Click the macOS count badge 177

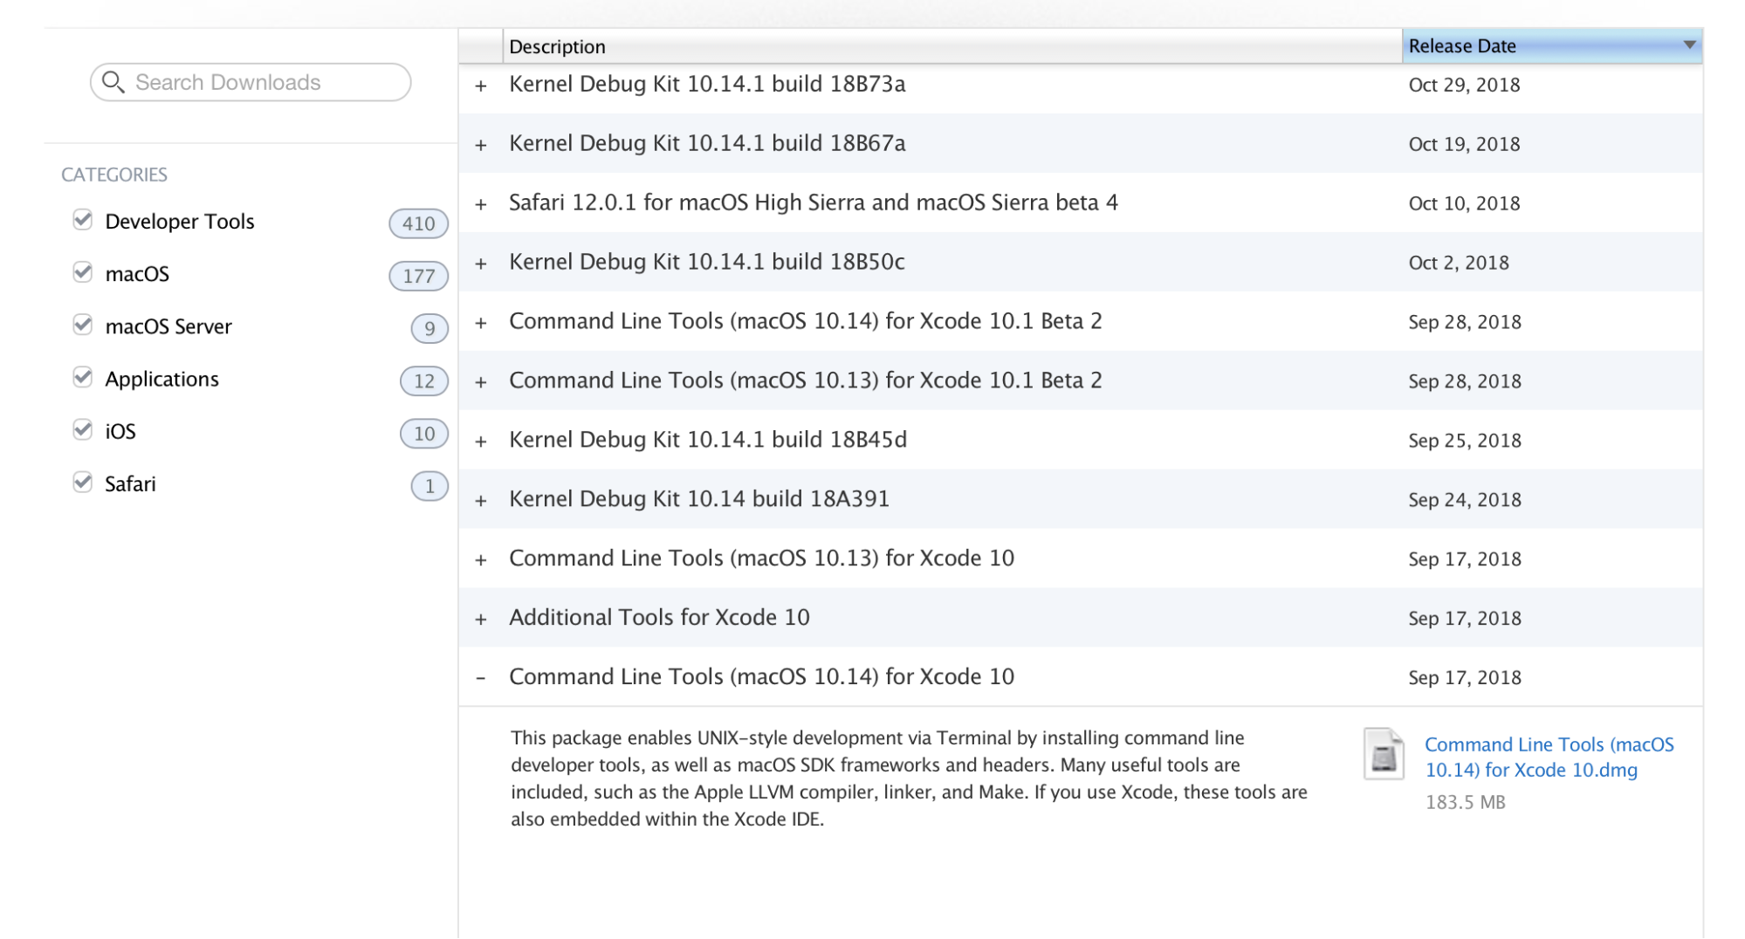pyautogui.click(x=418, y=276)
